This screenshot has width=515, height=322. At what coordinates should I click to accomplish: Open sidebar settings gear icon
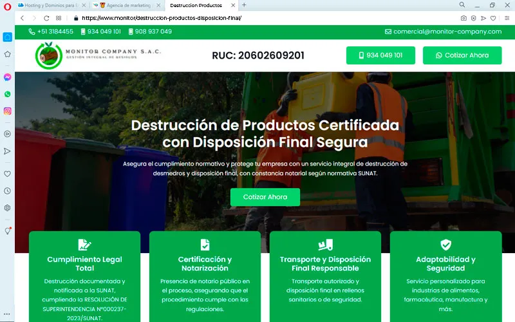tap(7, 207)
